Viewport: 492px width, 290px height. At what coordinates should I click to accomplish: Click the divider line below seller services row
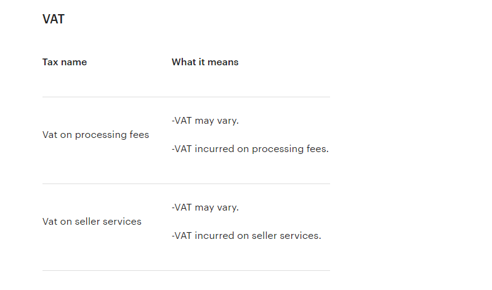[x=186, y=271]
